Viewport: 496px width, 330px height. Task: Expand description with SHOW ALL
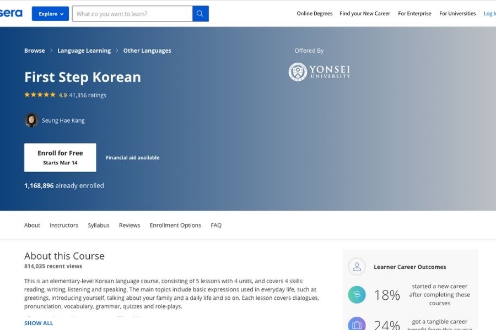(x=39, y=323)
